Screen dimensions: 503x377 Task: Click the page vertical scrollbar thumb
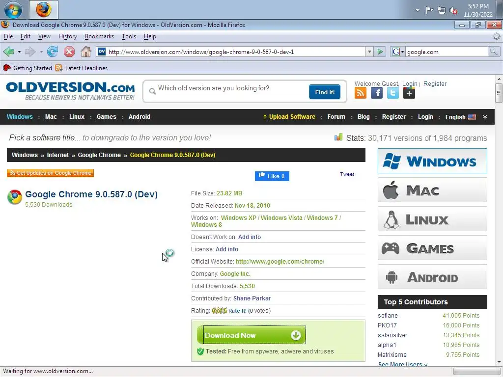click(499, 93)
